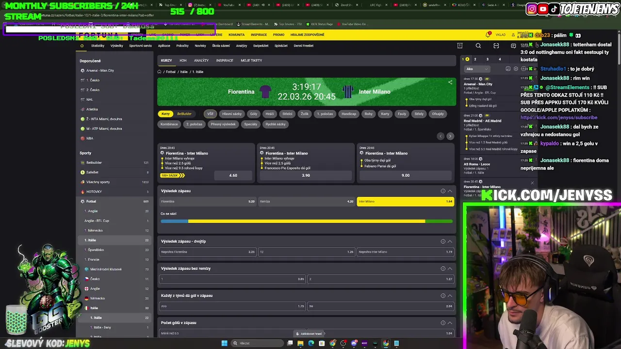Open Discord from taskbar
The image size is (621, 349).
tap(354, 343)
